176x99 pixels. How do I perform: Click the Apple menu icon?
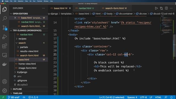pyautogui.click(x=2, y=1)
